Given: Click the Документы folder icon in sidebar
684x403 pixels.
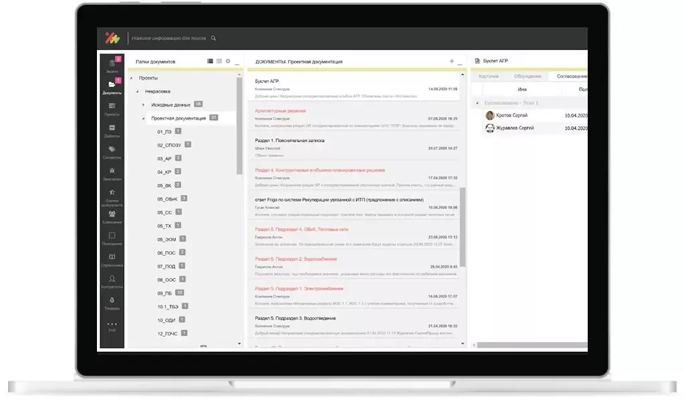Looking at the screenshot, I should click(112, 86).
